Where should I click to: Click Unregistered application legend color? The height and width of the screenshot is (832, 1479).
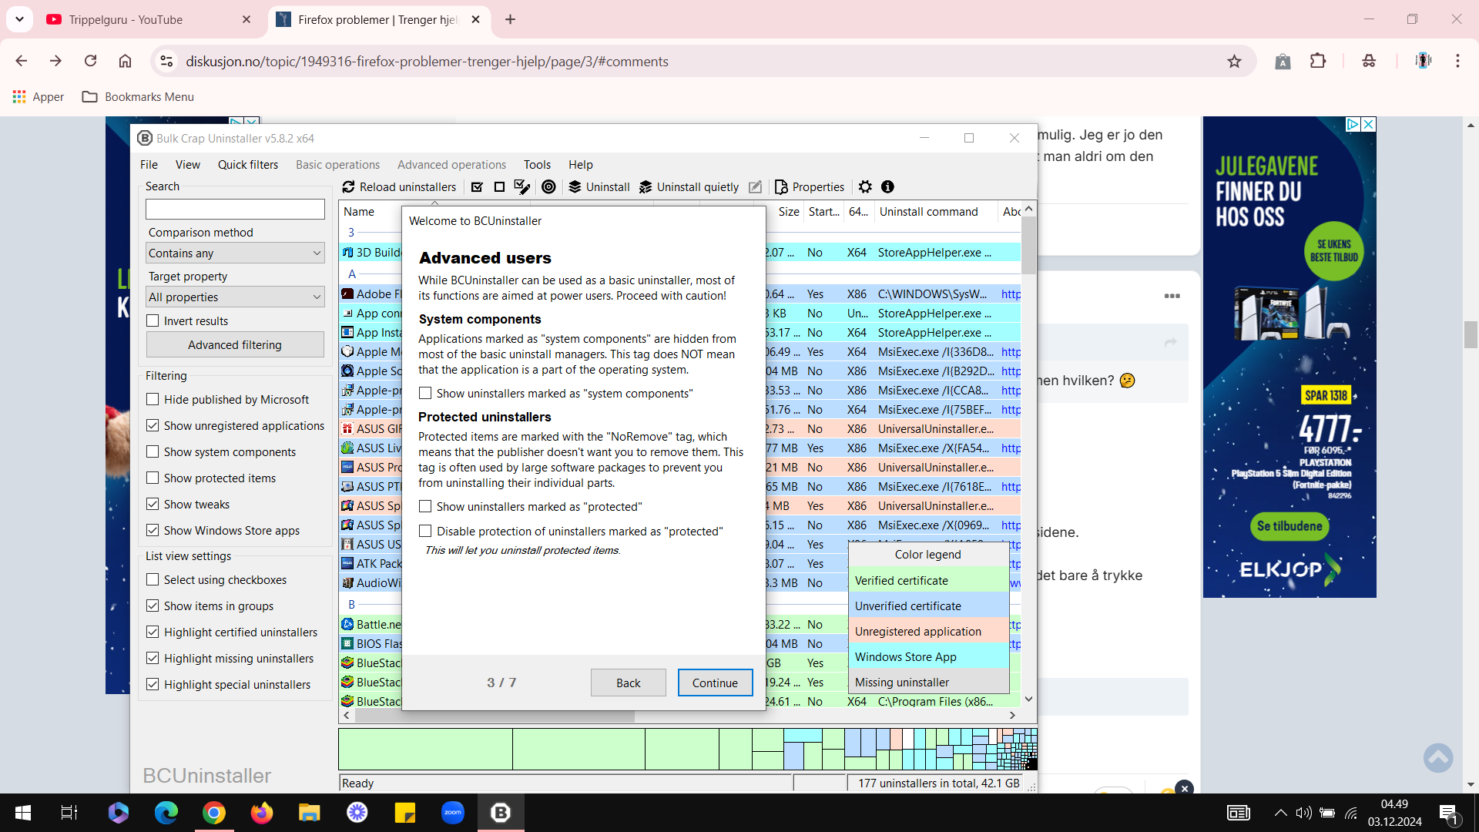(928, 631)
